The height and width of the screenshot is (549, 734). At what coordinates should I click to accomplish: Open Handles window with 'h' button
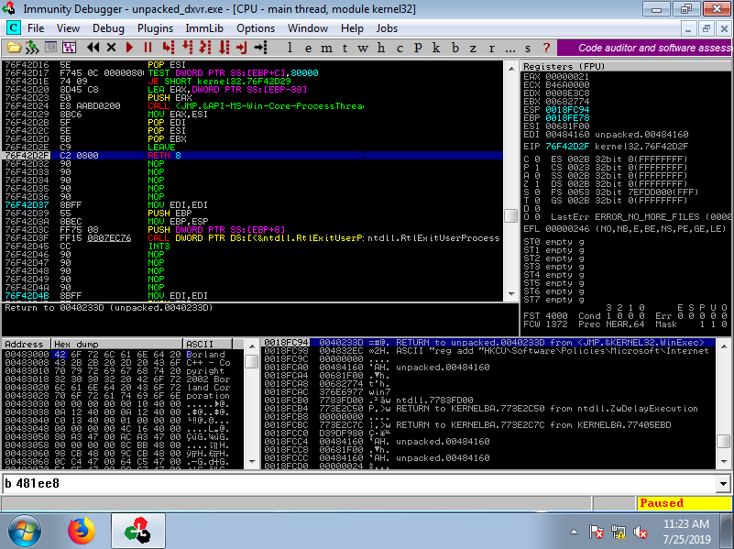[381, 48]
